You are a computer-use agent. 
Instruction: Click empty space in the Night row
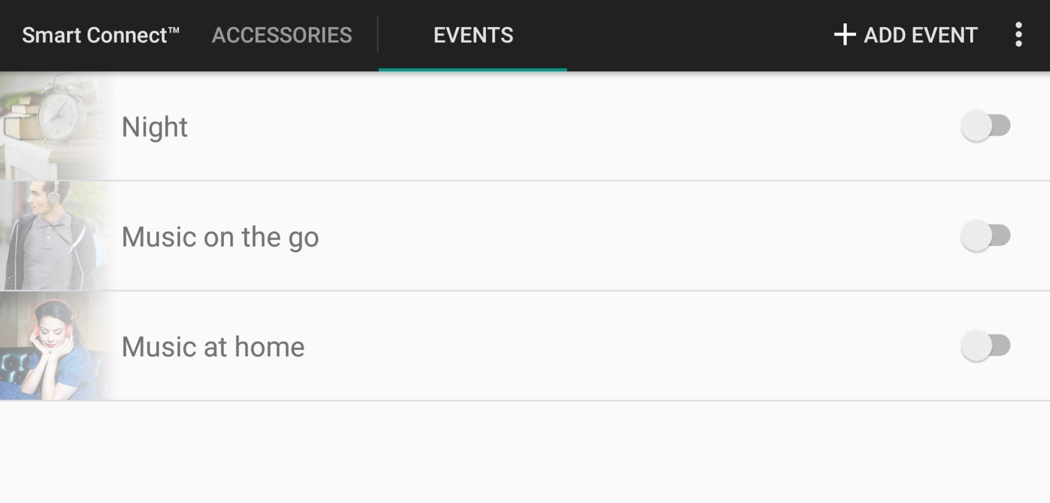point(571,126)
